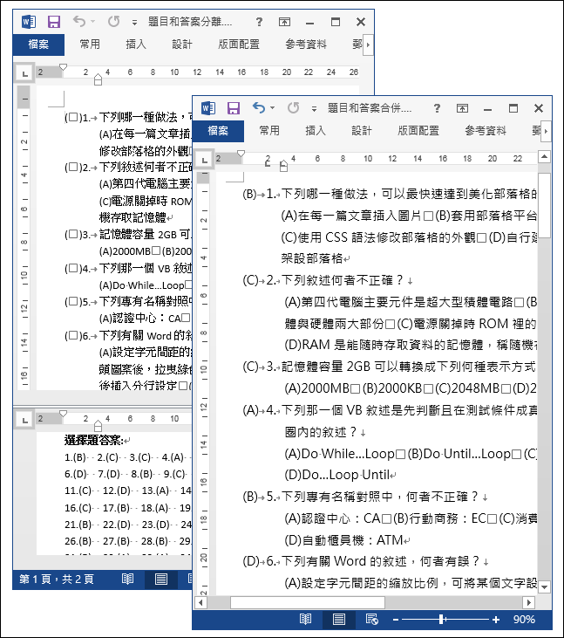The height and width of the screenshot is (638, 564).
Task: Open Help question mark in back window
Action: (259, 22)
